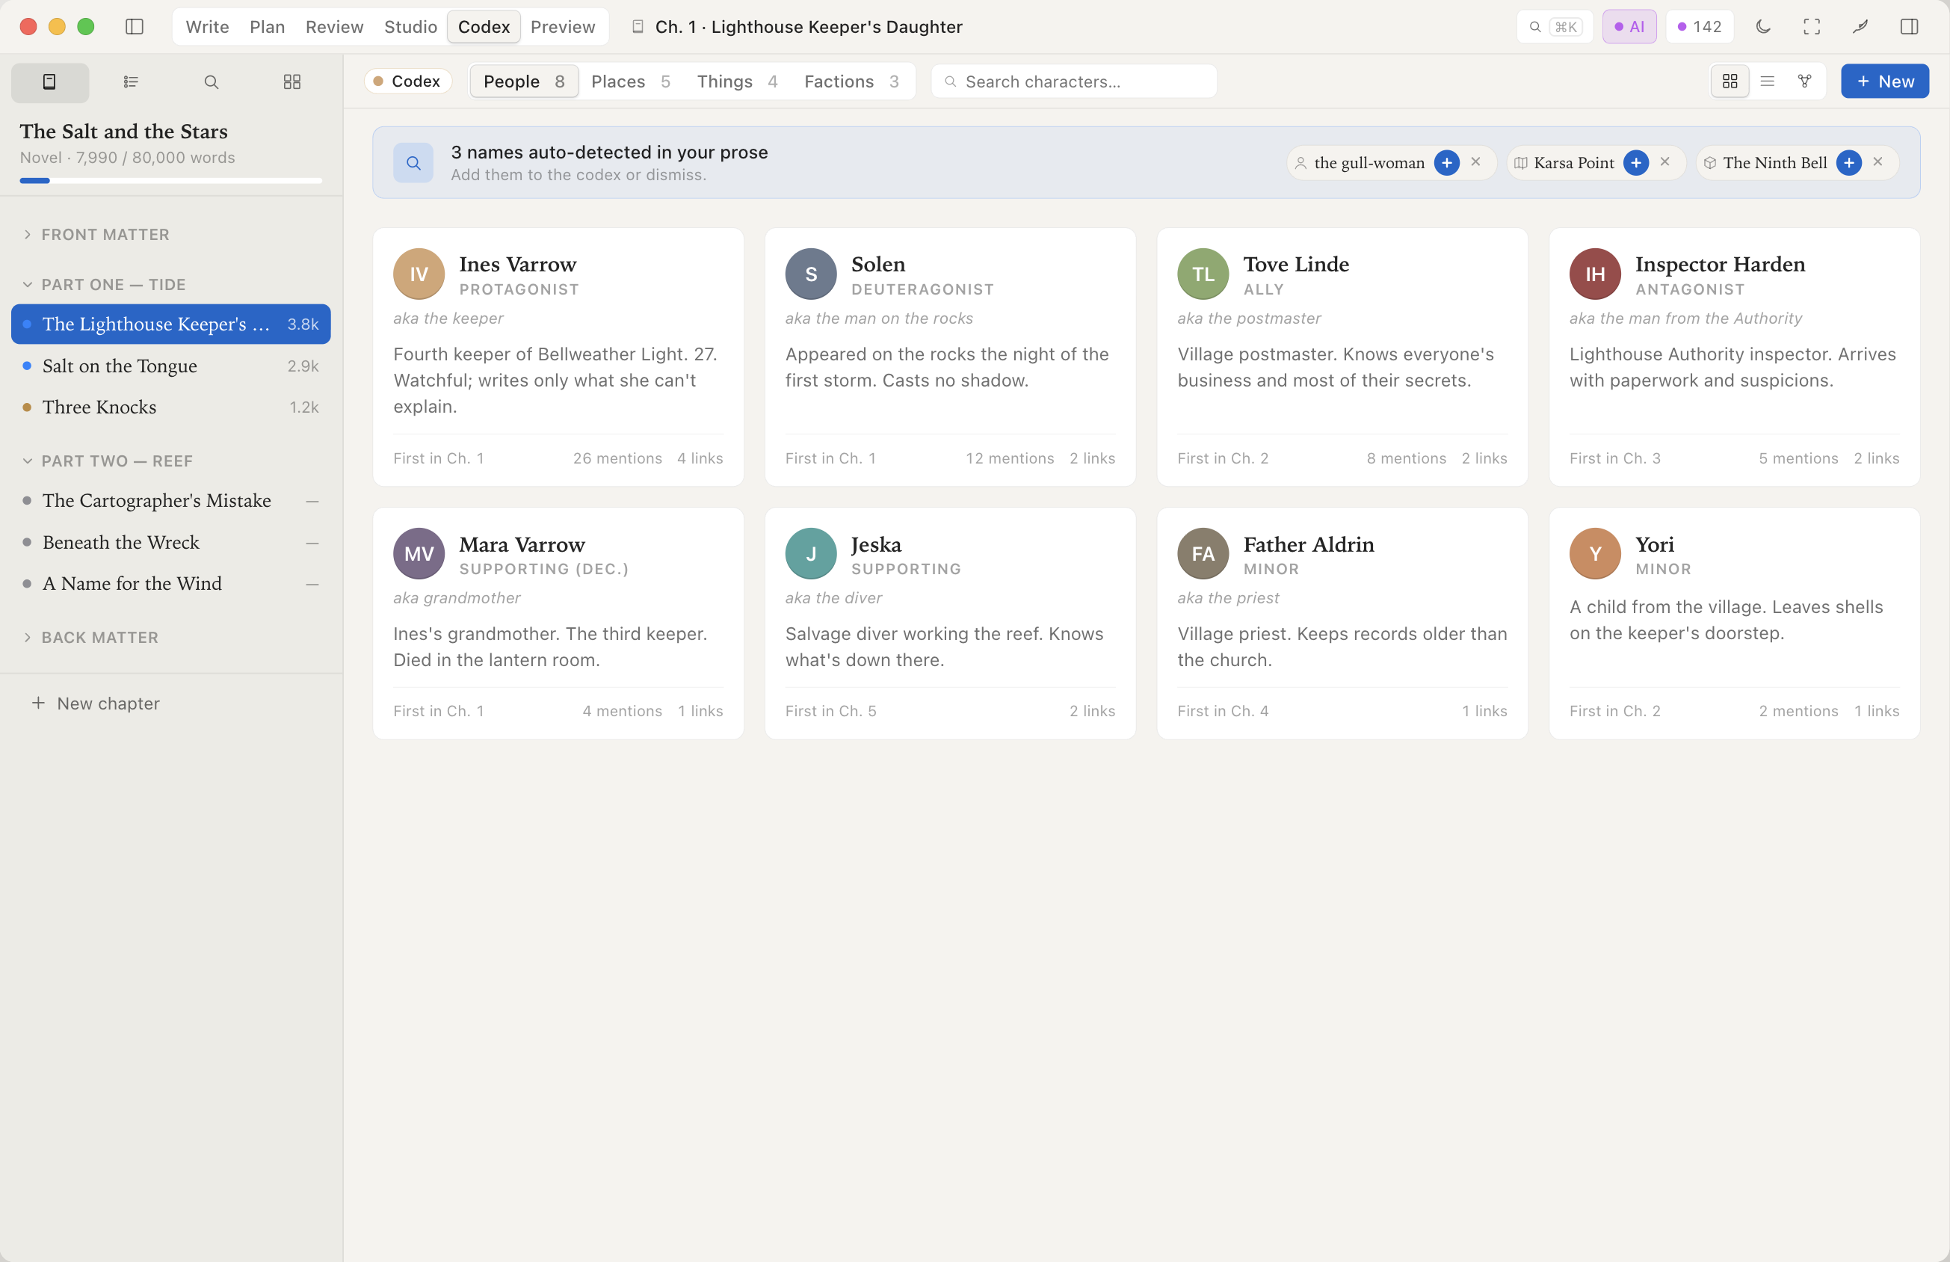The width and height of the screenshot is (1950, 1262).
Task: Open the sidebar search icon
Action: (x=212, y=82)
